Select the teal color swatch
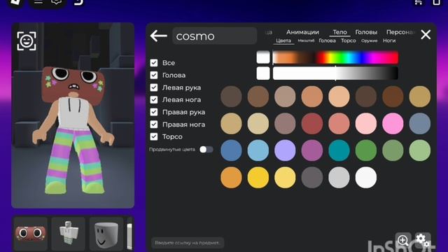Image resolution: width=448 pixels, height=252 pixels. click(339, 150)
